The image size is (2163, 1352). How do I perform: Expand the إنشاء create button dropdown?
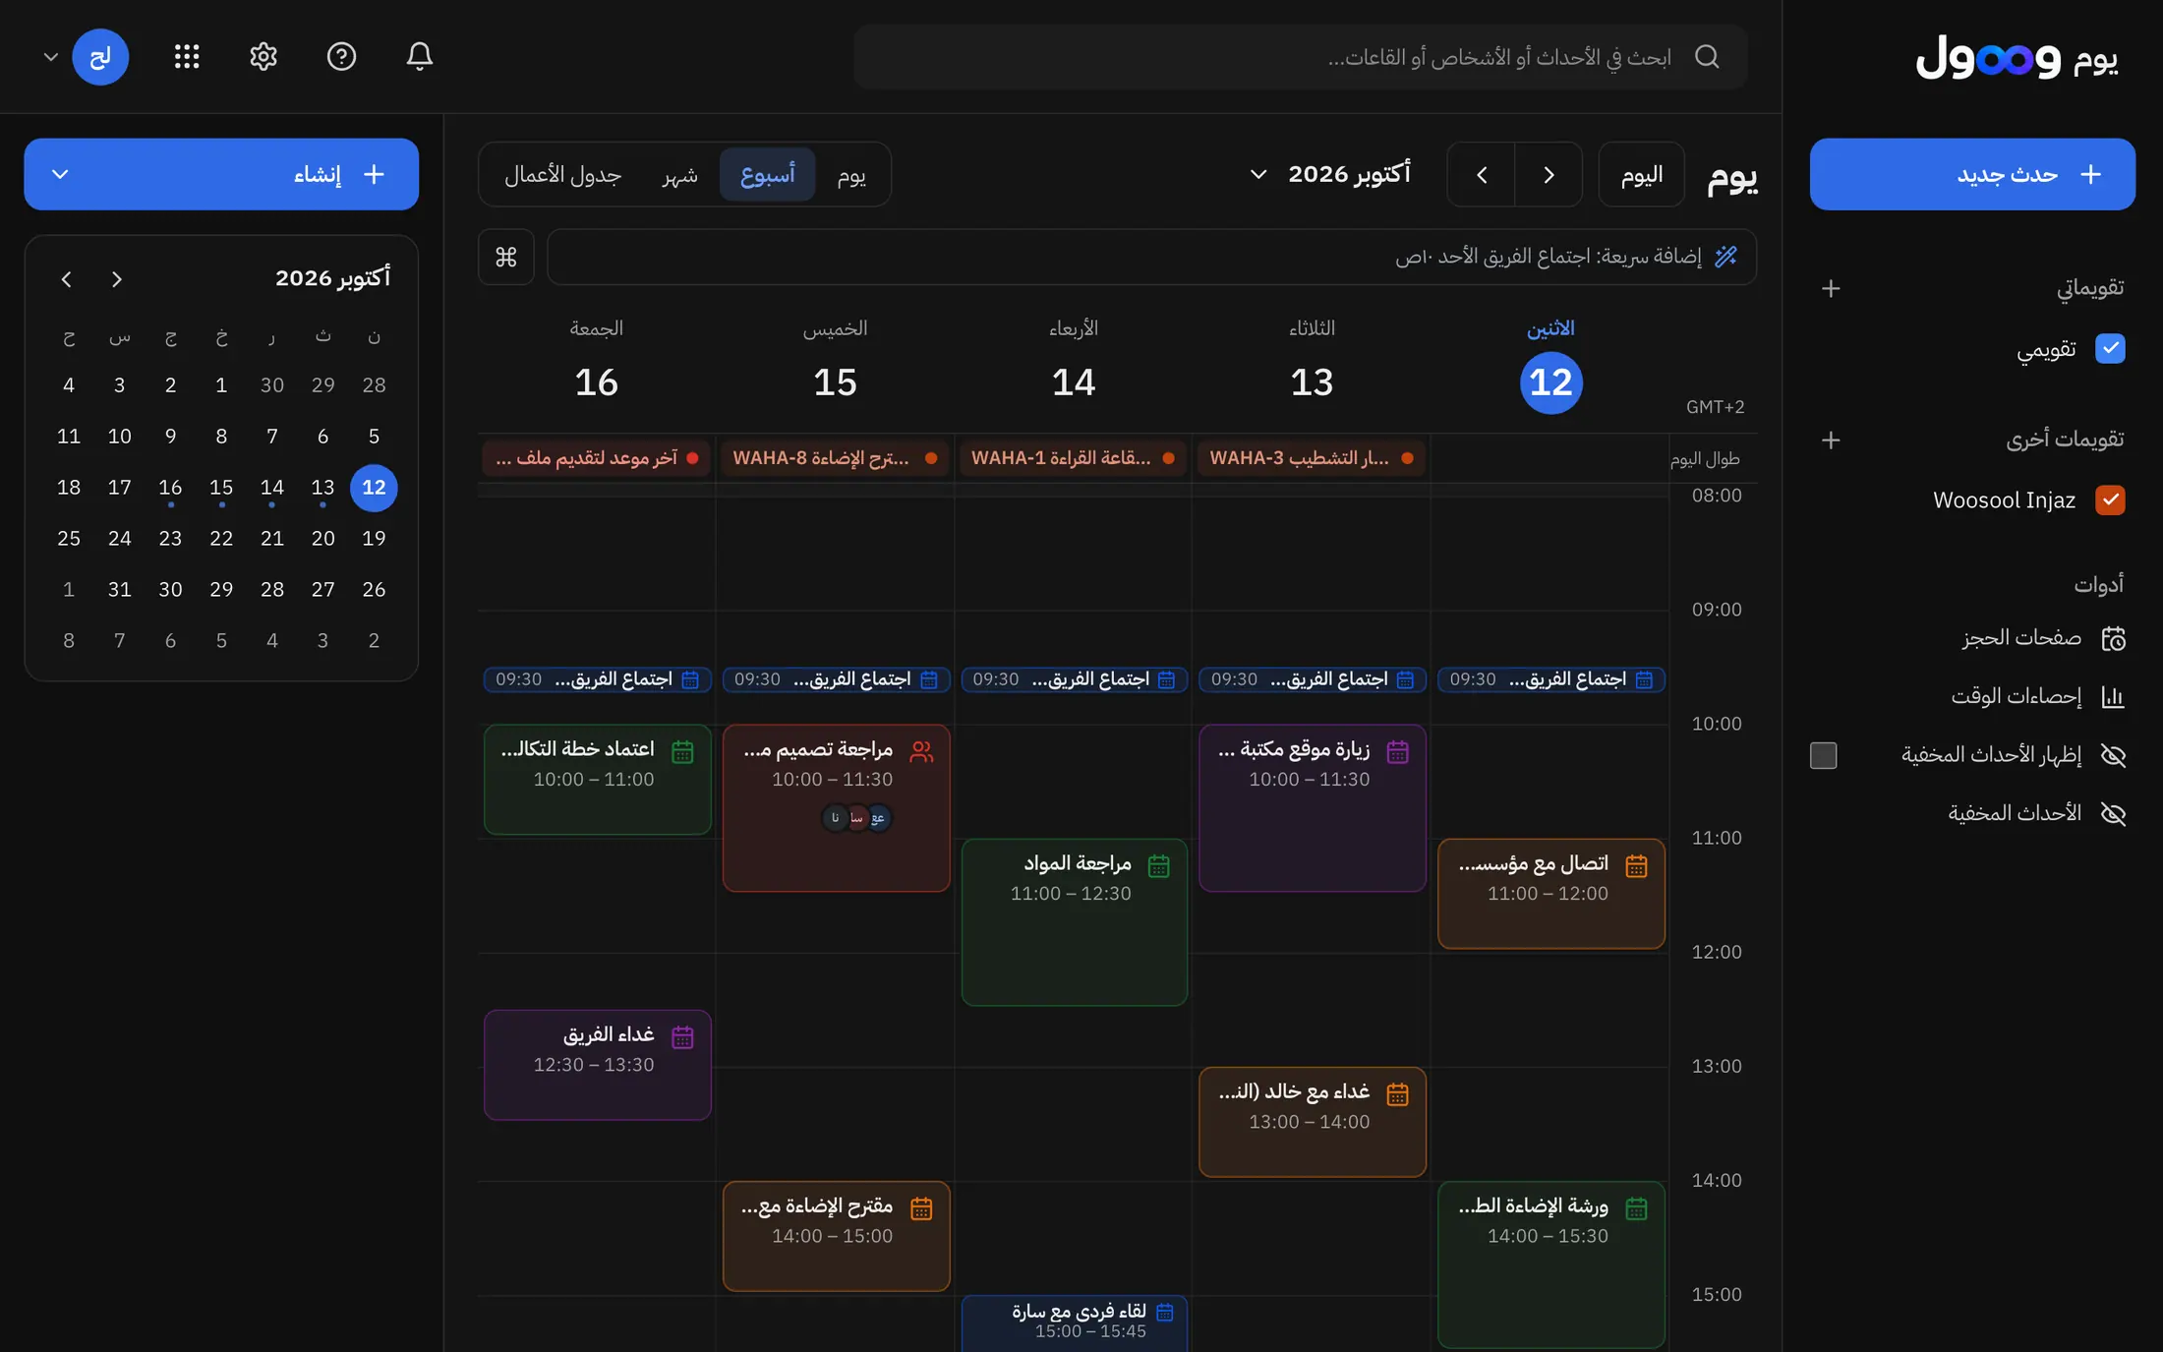[x=60, y=174]
